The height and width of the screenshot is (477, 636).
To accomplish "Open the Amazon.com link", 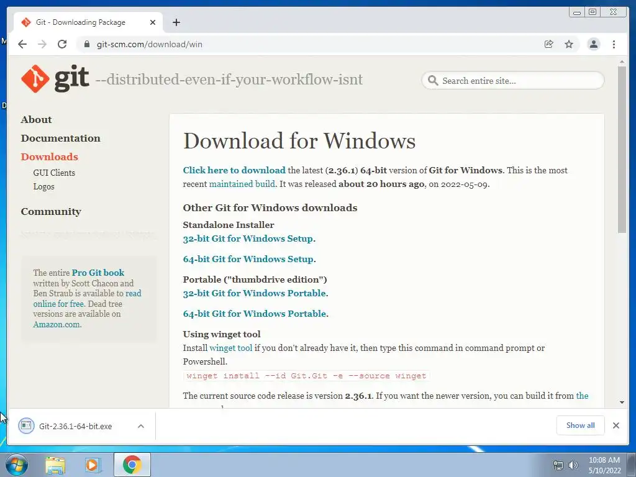I will [57, 324].
